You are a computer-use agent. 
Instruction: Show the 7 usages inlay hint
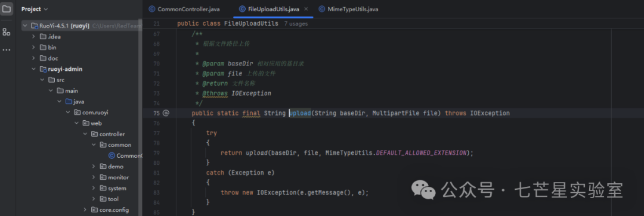click(296, 24)
